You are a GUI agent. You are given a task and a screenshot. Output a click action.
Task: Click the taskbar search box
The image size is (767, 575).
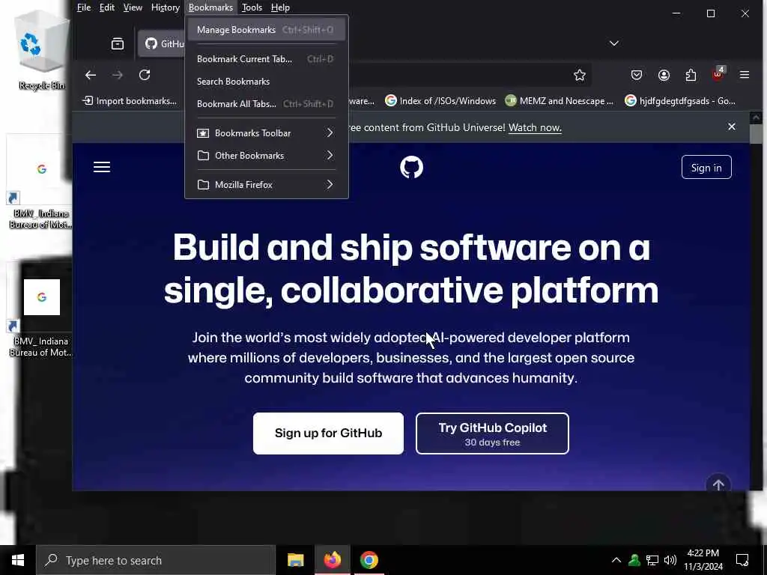tap(156, 560)
